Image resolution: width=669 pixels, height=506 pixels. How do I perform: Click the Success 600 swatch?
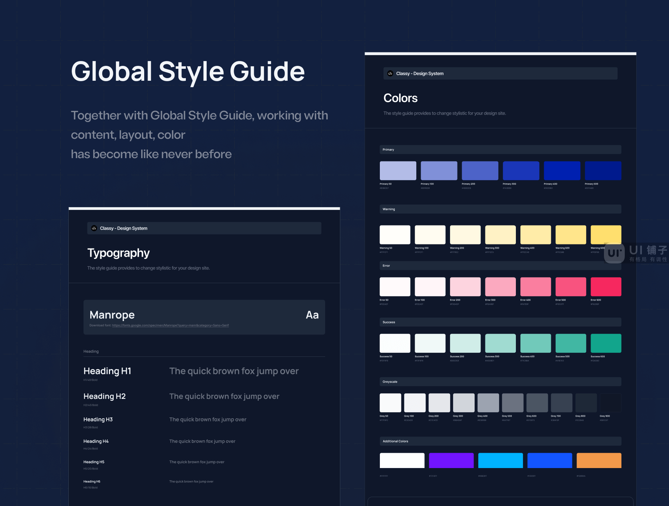click(606, 343)
